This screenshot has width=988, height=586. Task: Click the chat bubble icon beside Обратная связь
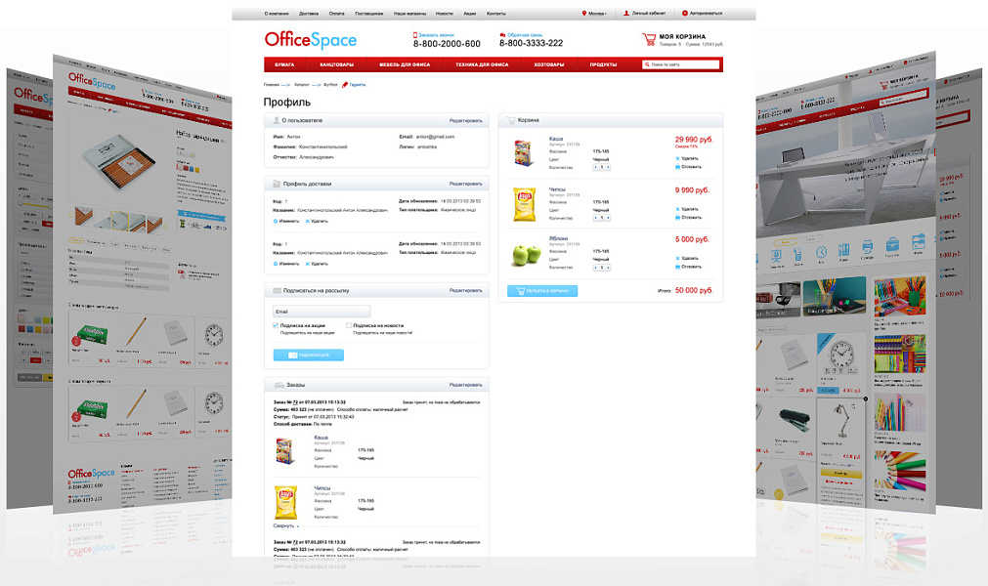click(502, 35)
